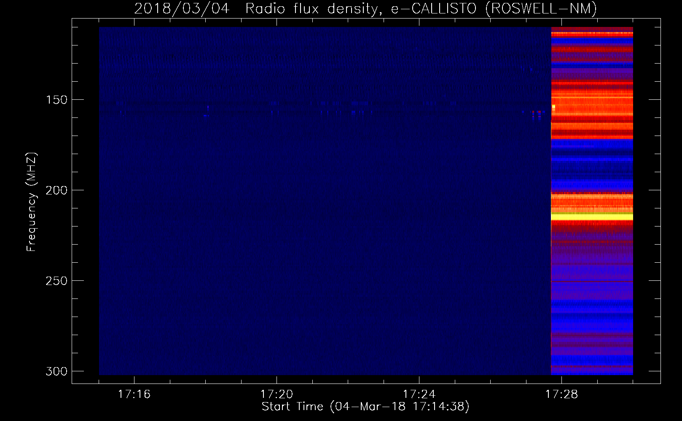Click the 17:24 time tick label
Screen dimensions: 682x421
tap(419, 394)
